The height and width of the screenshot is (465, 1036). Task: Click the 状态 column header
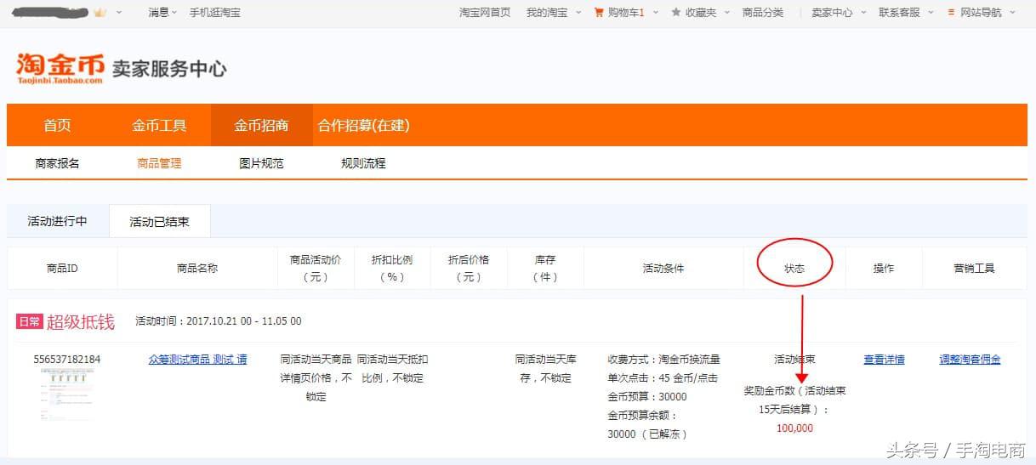[794, 268]
